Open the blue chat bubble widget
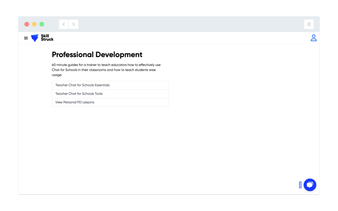338x211 pixels. (x=310, y=185)
